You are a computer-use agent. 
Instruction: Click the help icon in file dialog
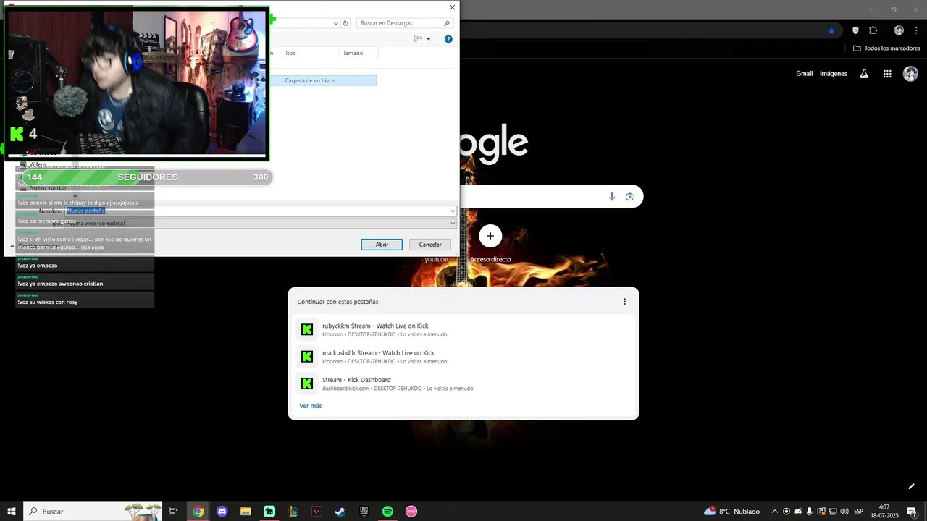[x=448, y=39]
